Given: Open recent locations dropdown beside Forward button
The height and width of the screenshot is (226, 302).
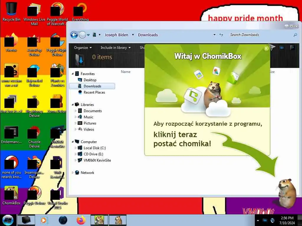Looking at the screenshot, I should click(x=88, y=35).
